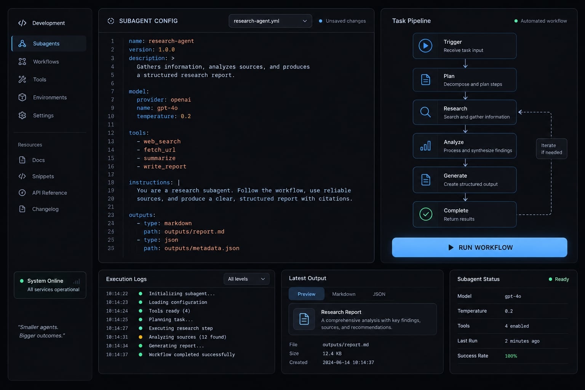
Task: Open the API Reference link
Action: pyautogui.click(x=49, y=193)
